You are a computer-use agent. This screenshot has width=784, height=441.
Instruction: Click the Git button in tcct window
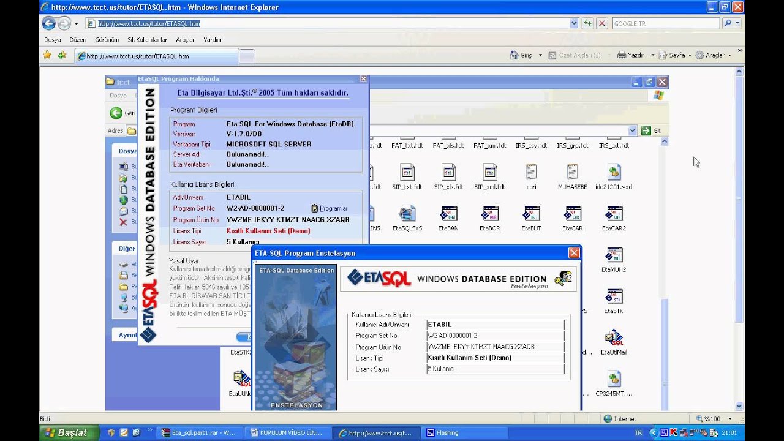652,130
